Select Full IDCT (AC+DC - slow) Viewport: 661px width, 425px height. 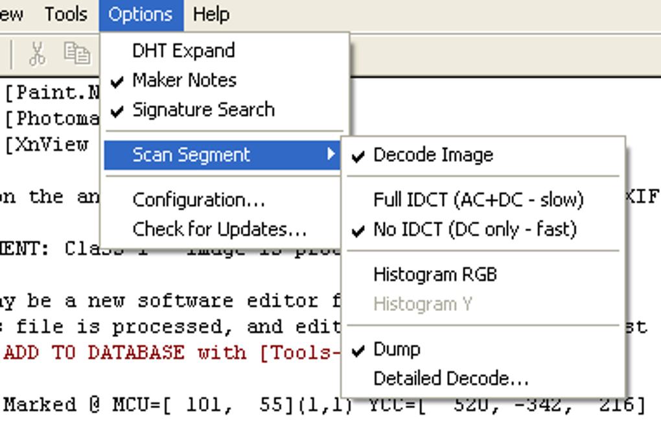tap(478, 200)
